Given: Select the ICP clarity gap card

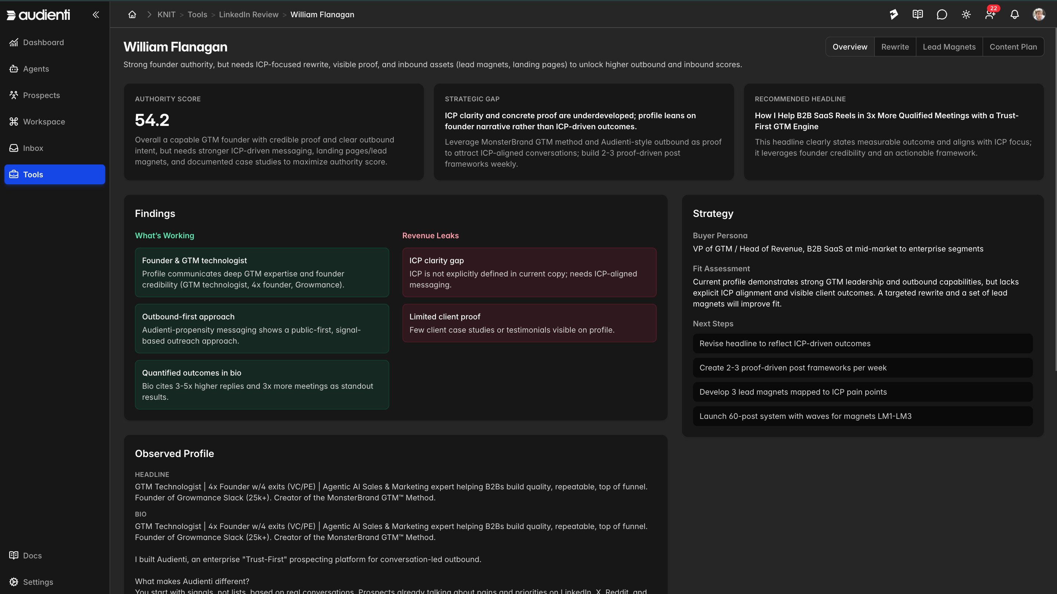Looking at the screenshot, I should coord(529,272).
